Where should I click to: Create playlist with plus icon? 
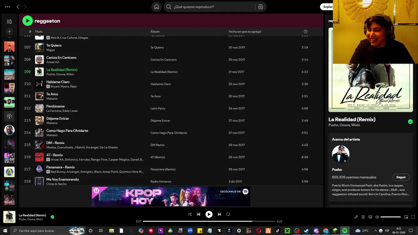tap(9, 32)
